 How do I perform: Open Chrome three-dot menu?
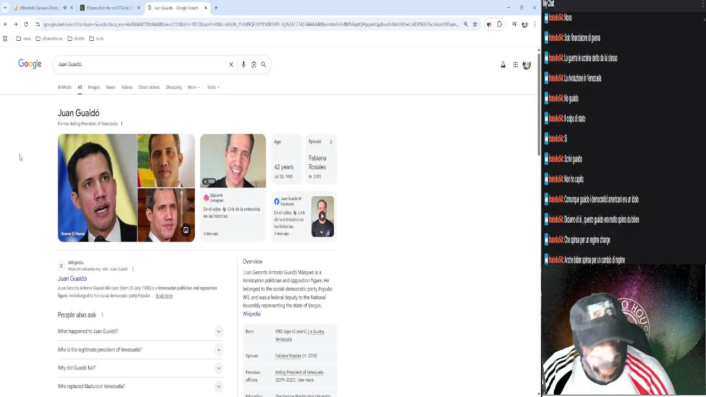[x=535, y=24]
